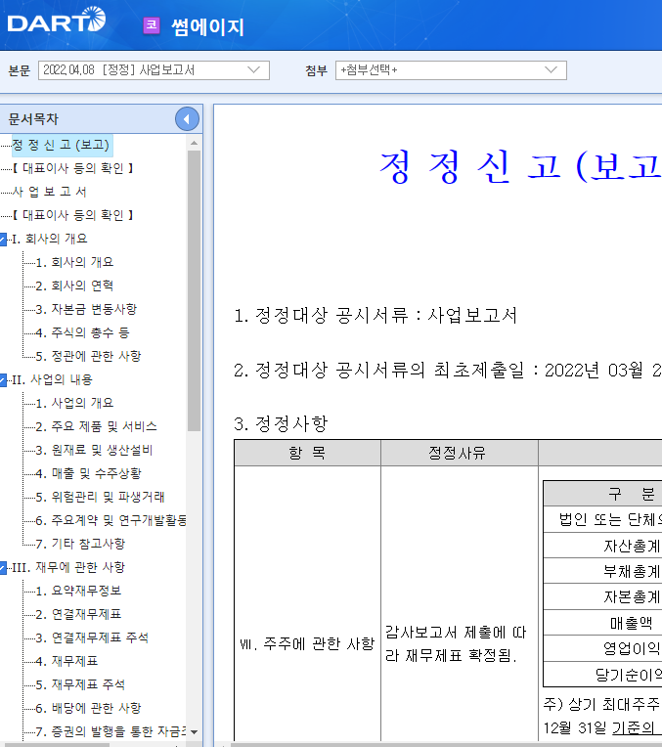
Task: Click the 법인 또는 단체 row label
Action: click(x=610, y=519)
